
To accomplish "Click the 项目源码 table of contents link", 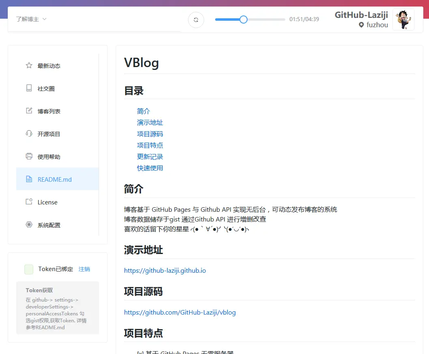I will click(150, 134).
